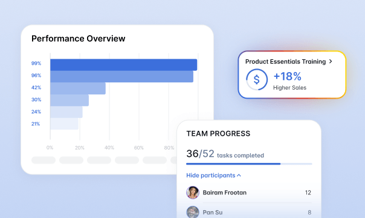The image size is (365, 218).
Task: Select the 42% bar in chart
Action: point(78,88)
